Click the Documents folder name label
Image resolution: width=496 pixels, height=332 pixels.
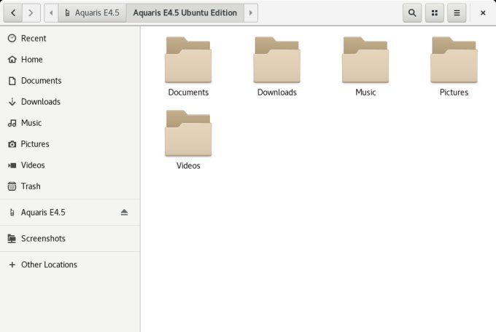188,92
